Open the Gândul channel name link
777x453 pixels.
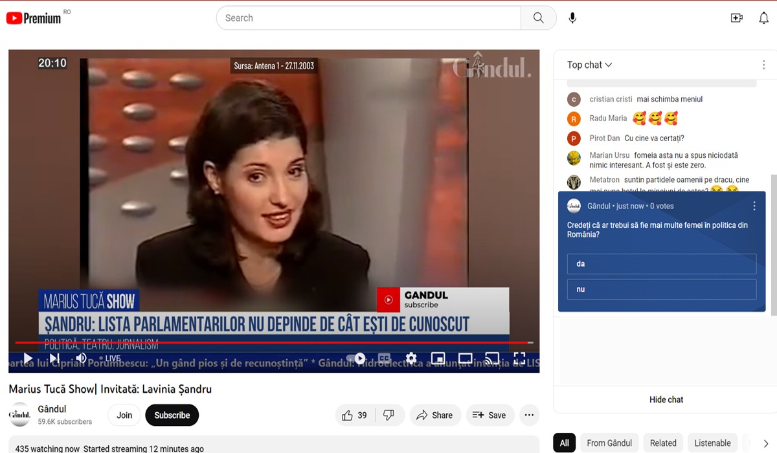52,409
